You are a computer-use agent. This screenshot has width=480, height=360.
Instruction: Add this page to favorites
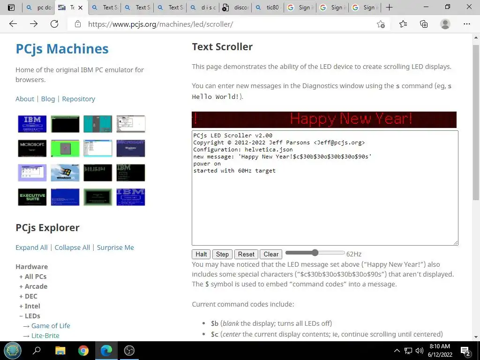[x=381, y=24]
